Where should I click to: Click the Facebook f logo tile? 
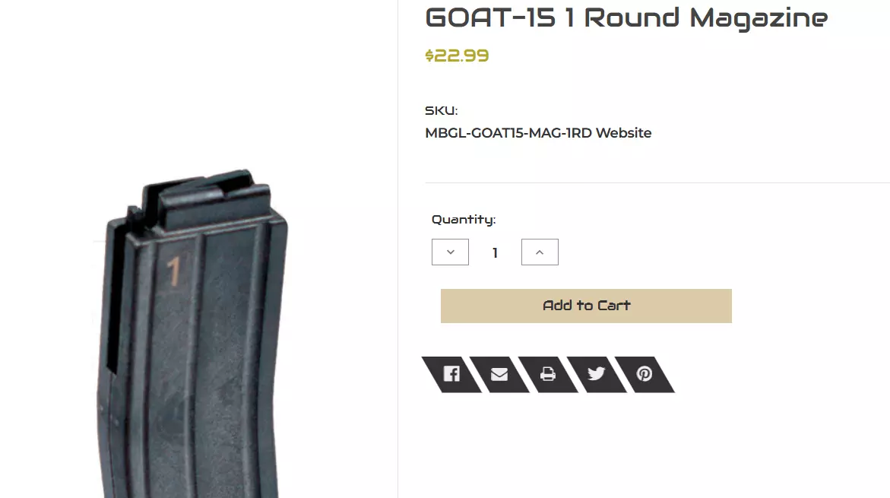(451, 374)
